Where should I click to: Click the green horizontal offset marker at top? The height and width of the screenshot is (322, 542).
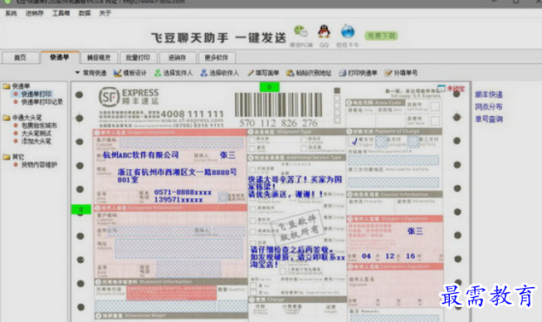[269, 87]
